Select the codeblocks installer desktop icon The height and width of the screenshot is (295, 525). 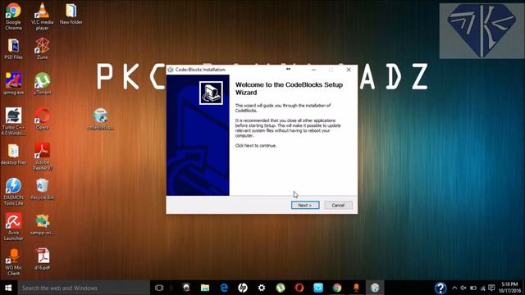(x=100, y=119)
